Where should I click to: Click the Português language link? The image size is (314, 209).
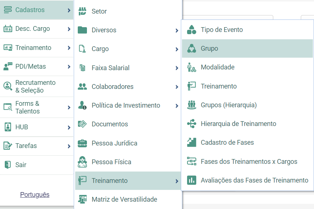(34, 195)
